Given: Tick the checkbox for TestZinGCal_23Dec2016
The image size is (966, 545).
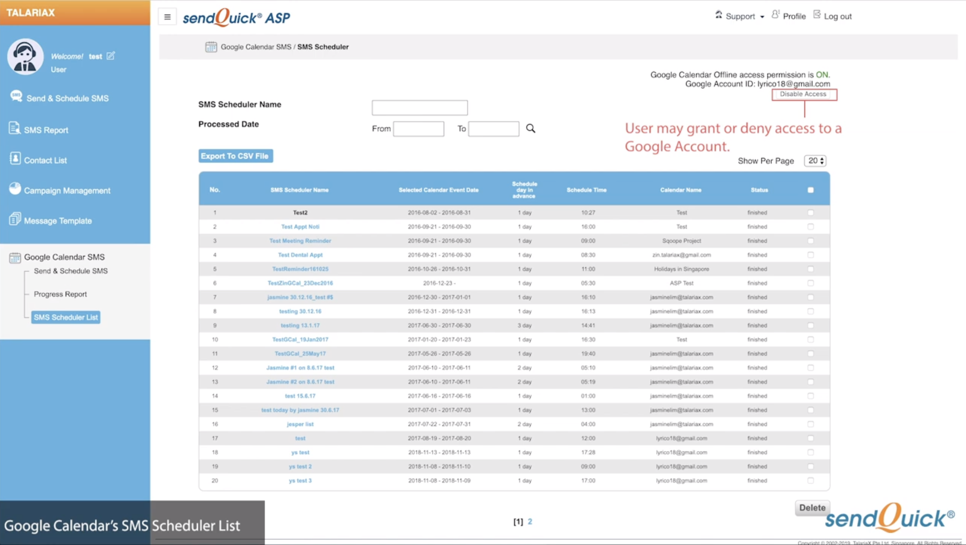Looking at the screenshot, I should point(811,283).
